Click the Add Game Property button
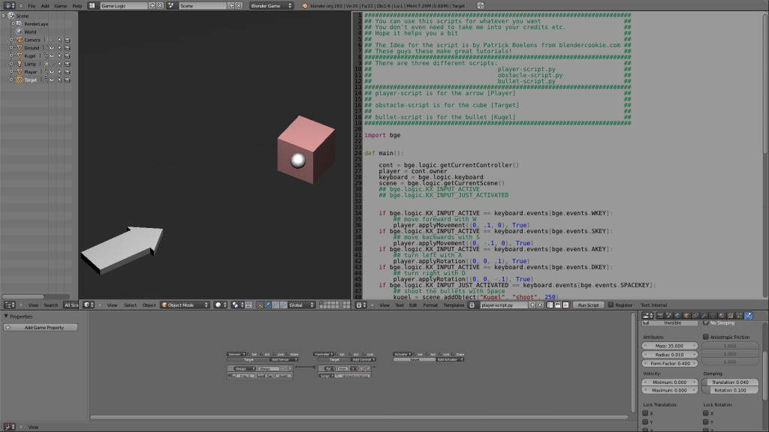The image size is (769, 432). click(41, 327)
